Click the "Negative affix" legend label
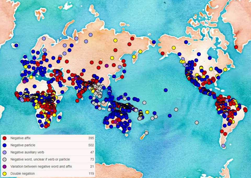Screen dimensions: 251x178 [21, 138]
